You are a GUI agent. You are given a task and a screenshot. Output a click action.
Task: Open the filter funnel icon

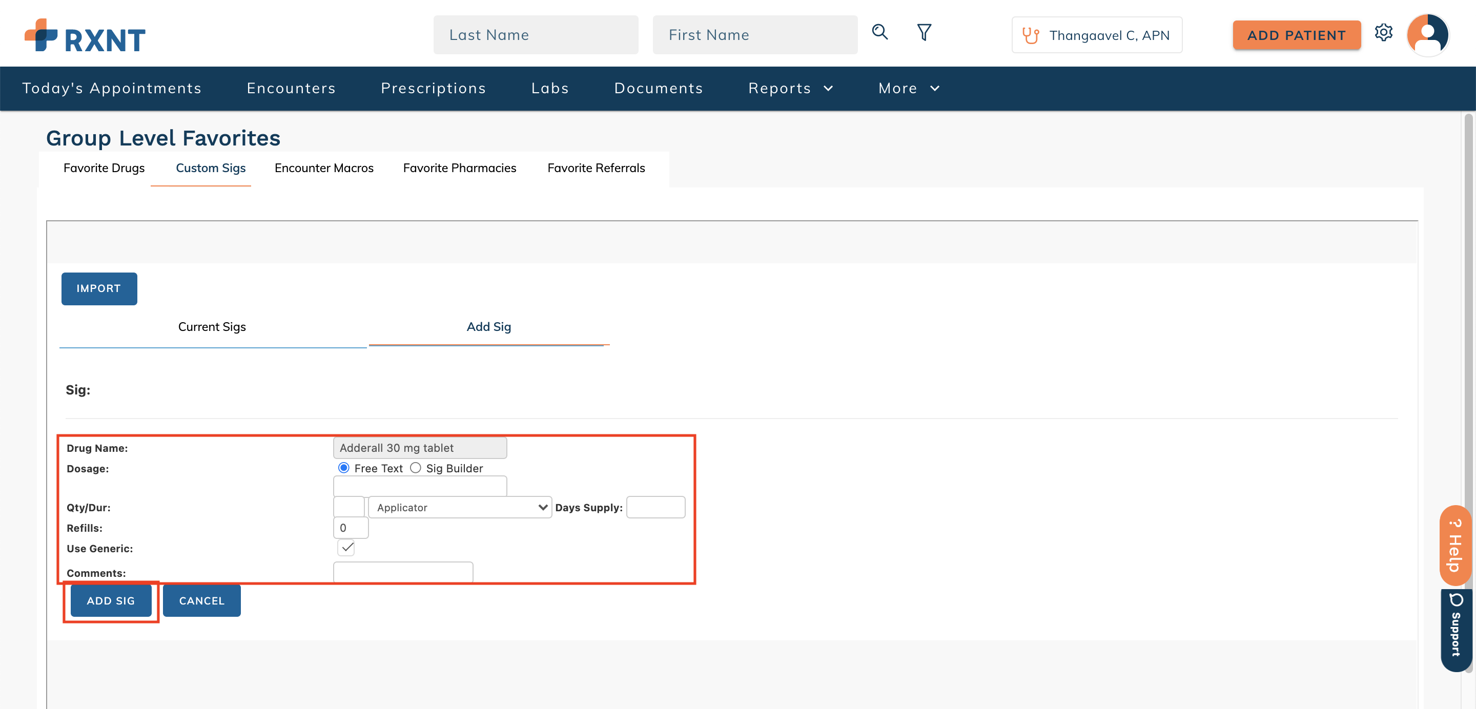pyautogui.click(x=924, y=32)
